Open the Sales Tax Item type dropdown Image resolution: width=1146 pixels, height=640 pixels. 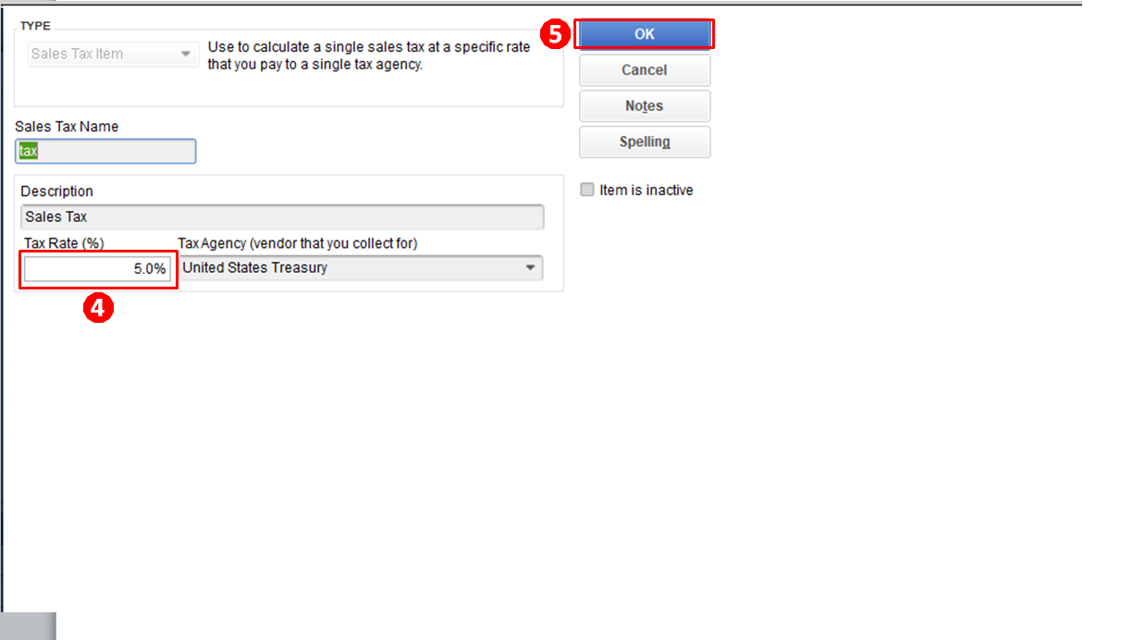tap(113, 54)
